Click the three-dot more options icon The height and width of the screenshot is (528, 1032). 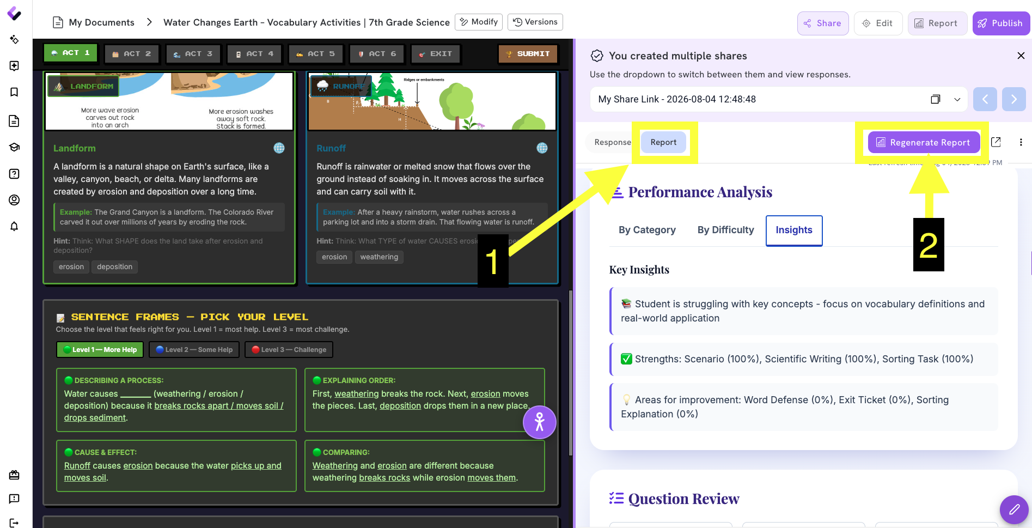tap(1021, 142)
